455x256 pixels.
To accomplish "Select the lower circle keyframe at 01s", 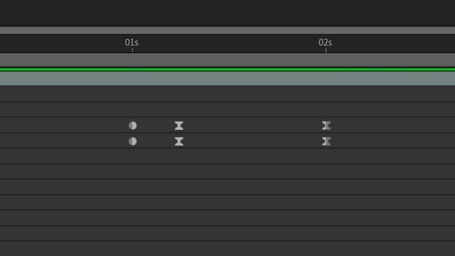I will pyautogui.click(x=133, y=141).
